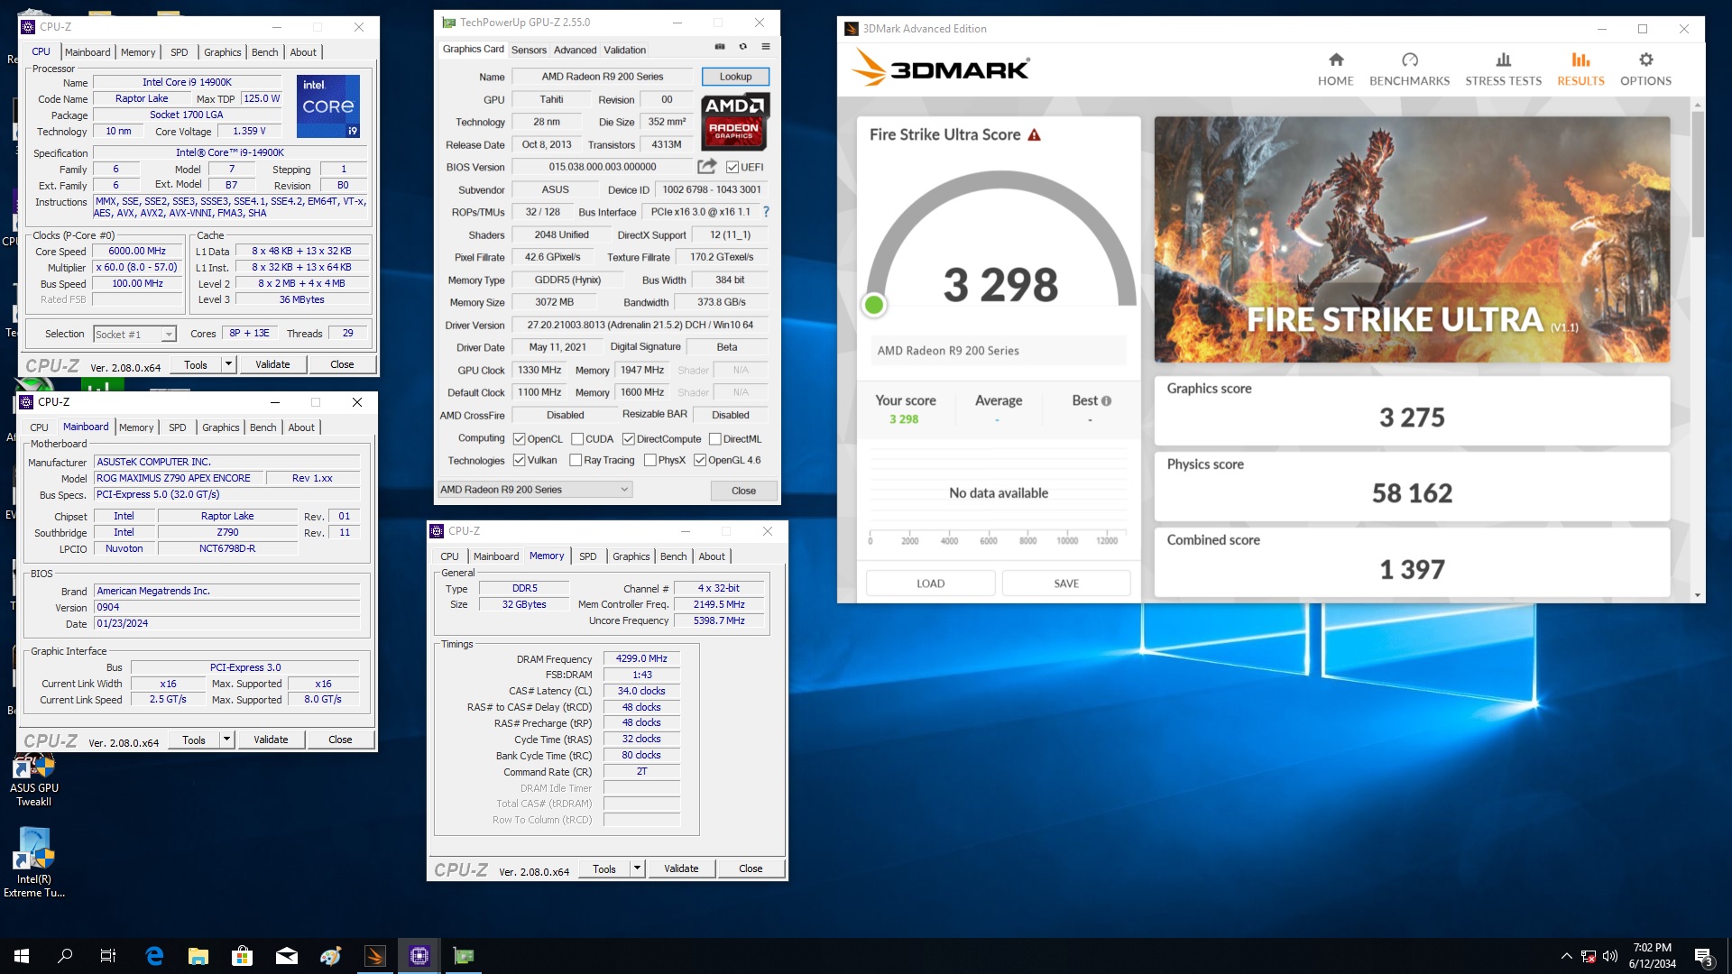This screenshot has width=1732, height=974.
Task: Open the taskbar search
Action: pyautogui.click(x=65, y=956)
